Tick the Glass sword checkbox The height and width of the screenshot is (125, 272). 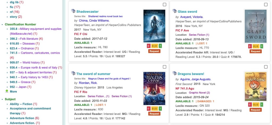(266, 5)
